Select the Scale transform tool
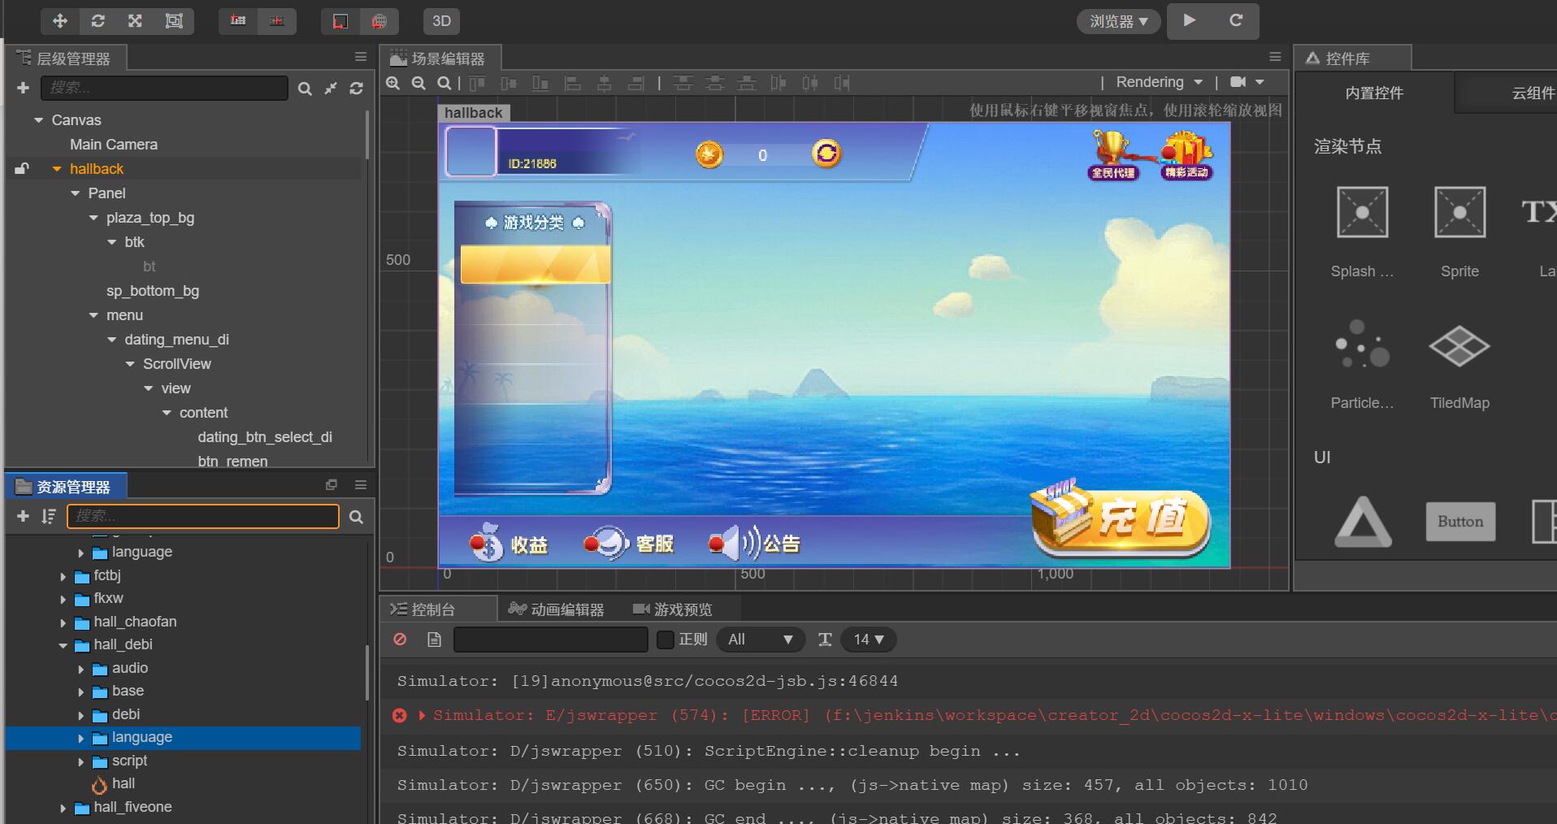The height and width of the screenshot is (824, 1557). [135, 21]
